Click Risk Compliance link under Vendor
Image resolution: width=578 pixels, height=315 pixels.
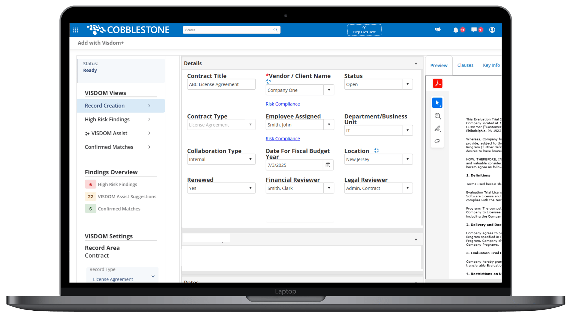click(283, 104)
